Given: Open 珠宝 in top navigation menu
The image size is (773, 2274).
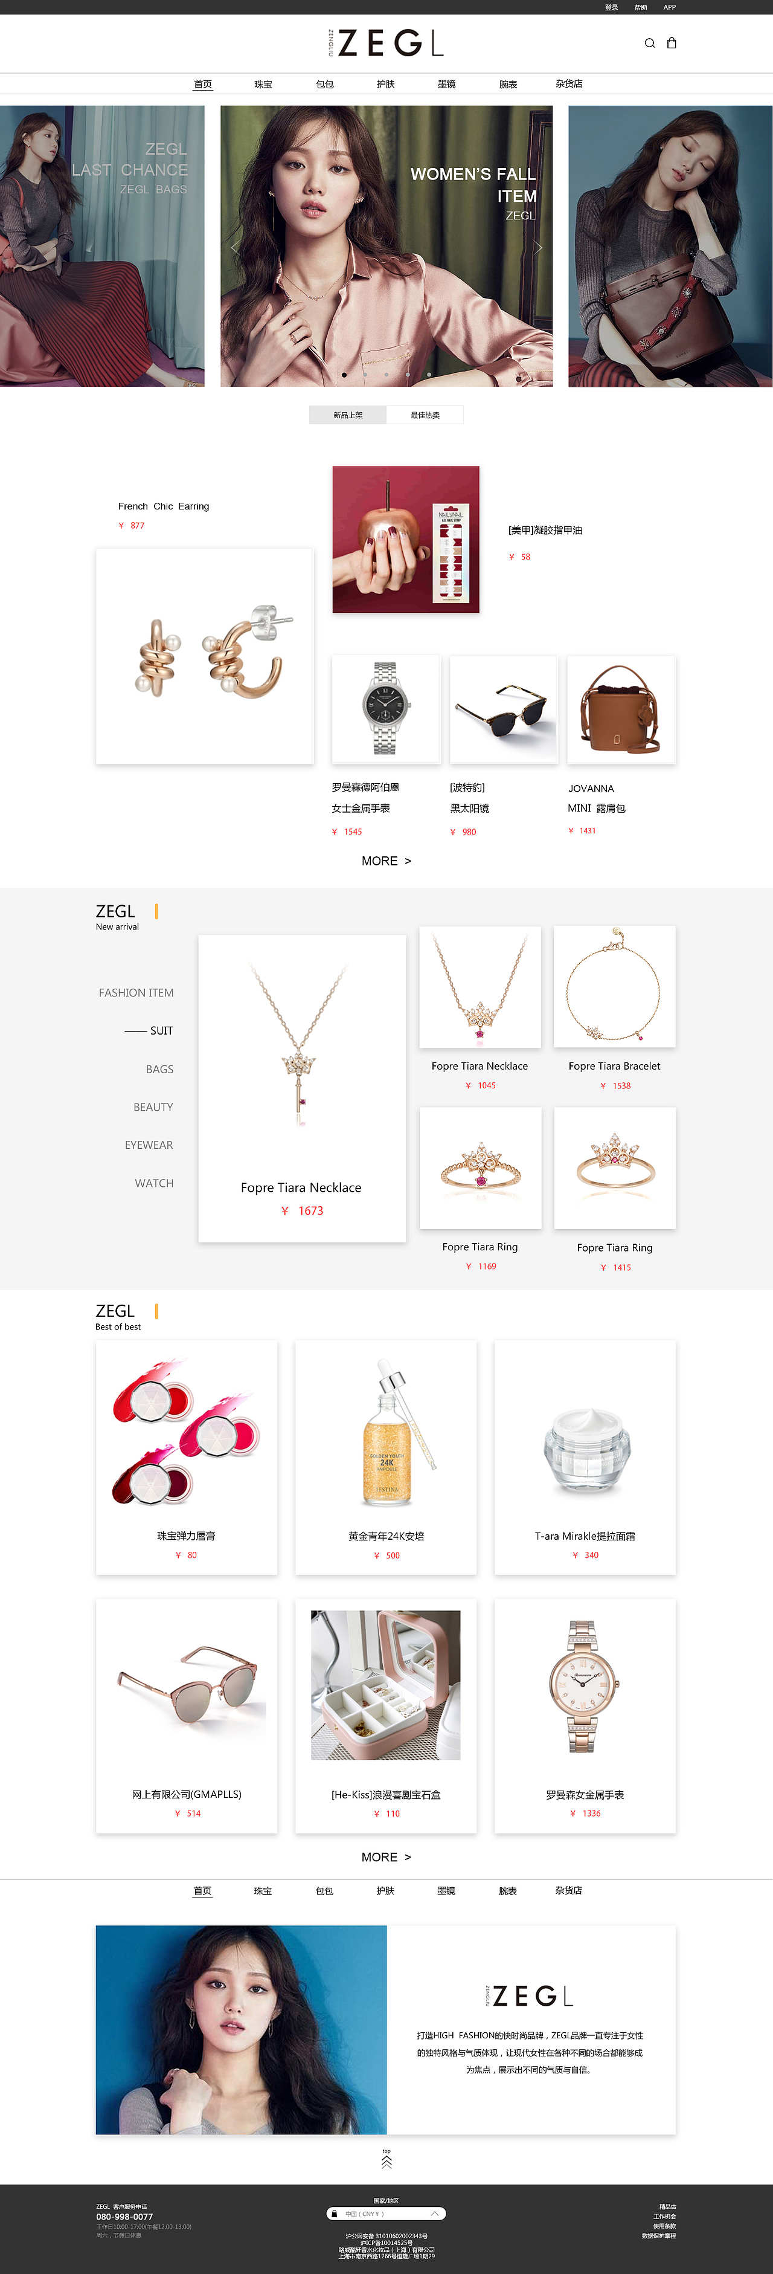Looking at the screenshot, I should click(x=263, y=85).
